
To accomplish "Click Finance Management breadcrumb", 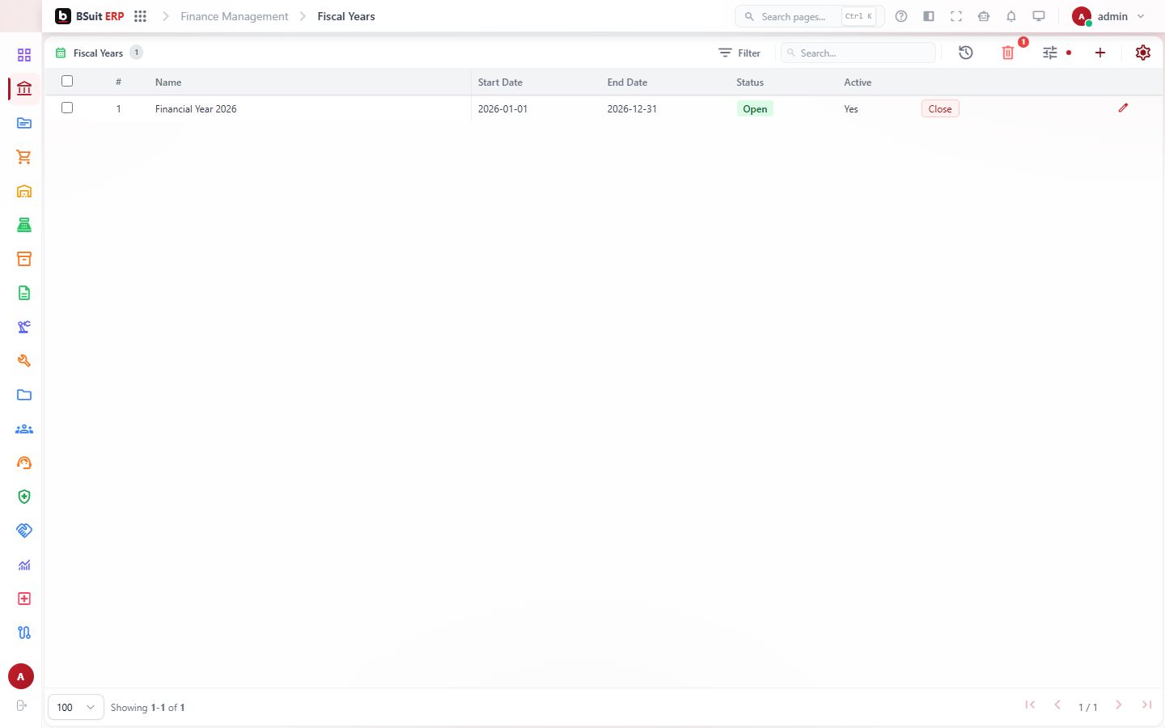I will (234, 16).
